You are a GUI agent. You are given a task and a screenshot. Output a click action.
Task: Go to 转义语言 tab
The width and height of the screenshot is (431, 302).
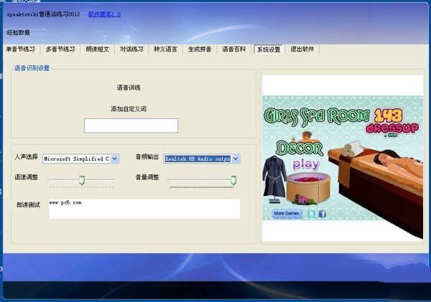165,49
